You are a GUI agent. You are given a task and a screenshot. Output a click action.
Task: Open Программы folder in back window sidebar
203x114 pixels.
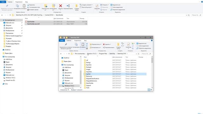pos(10,33)
